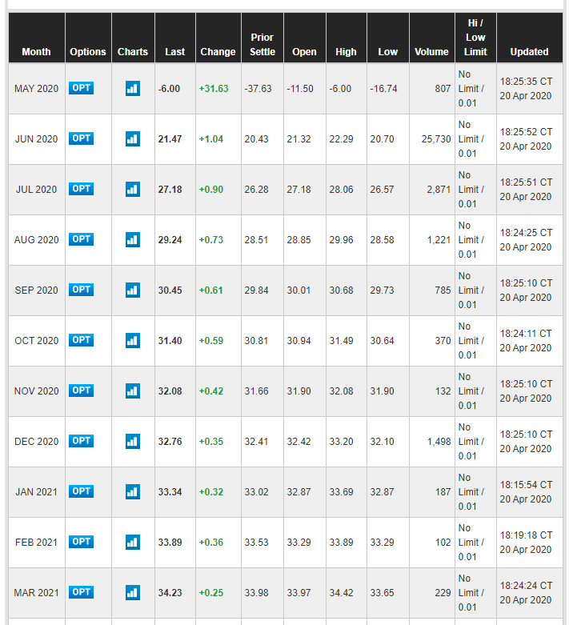Open the chart for NOV 2020

[x=133, y=391]
